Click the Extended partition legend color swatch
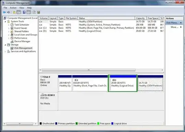The width and height of the screenshot is (185, 132). 77,123
